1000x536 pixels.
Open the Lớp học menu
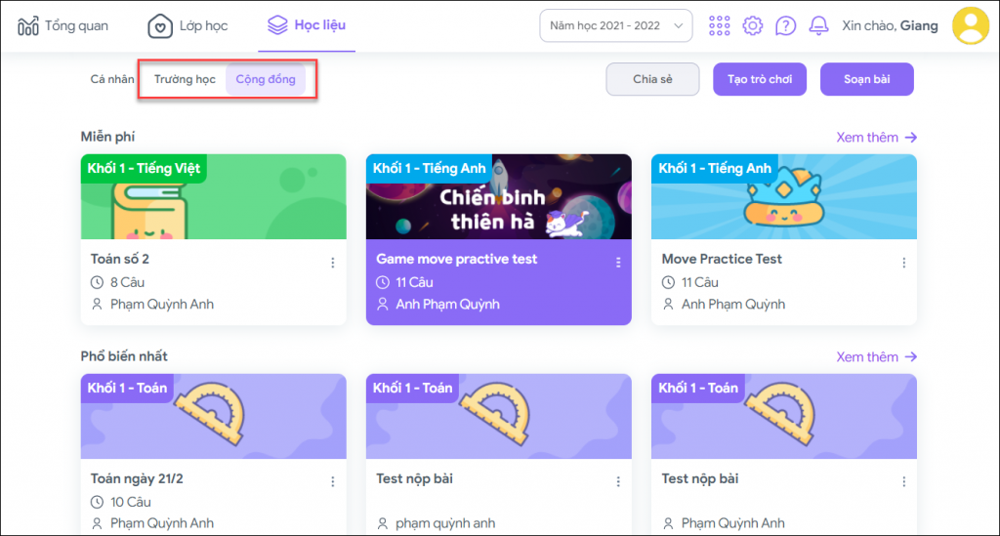(187, 25)
